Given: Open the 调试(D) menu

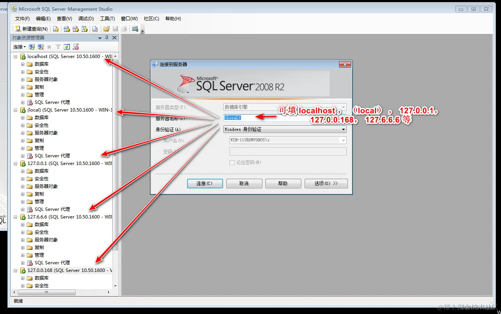Looking at the screenshot, I should [86, 18].
